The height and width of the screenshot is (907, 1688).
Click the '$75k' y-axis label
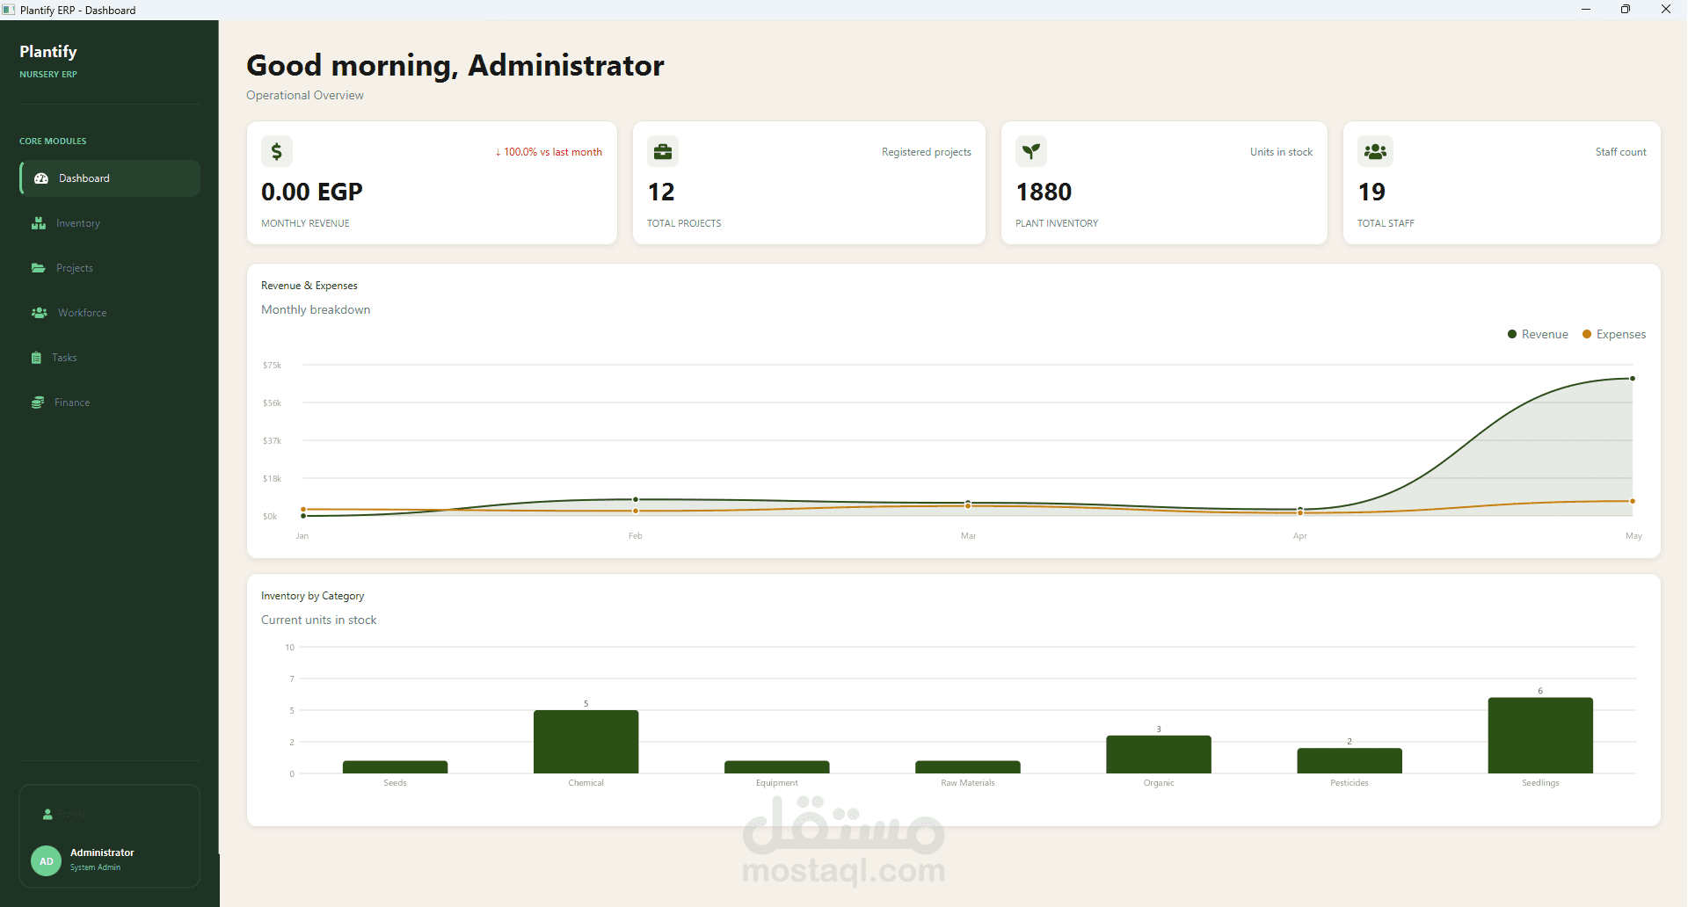click(x=272, y=365)
